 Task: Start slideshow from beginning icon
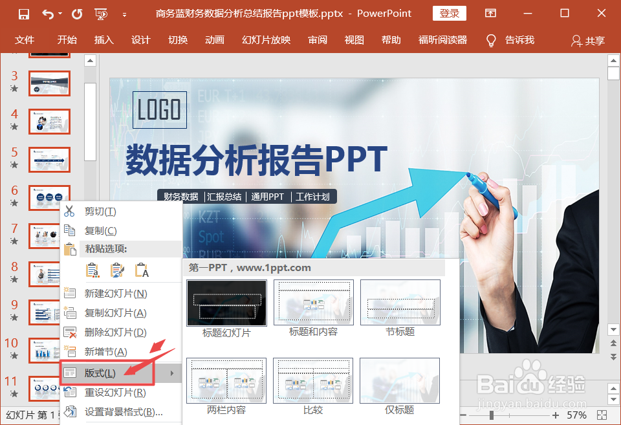[101, 15]
